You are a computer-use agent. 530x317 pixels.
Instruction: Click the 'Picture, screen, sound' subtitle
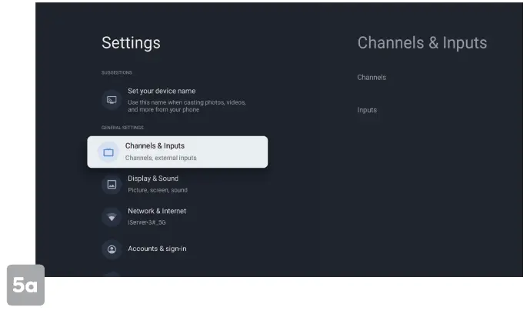[x=157, y=190]
